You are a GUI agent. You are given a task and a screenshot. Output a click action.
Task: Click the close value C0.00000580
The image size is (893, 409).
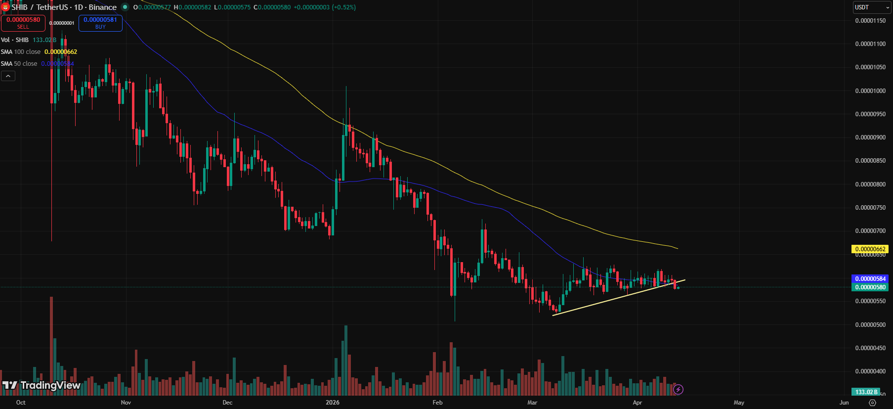272,7
